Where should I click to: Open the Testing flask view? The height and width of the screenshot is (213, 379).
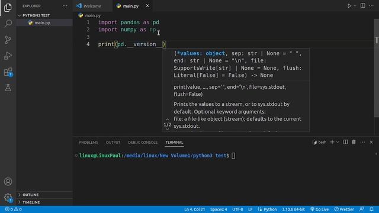[x=8, y=88]
